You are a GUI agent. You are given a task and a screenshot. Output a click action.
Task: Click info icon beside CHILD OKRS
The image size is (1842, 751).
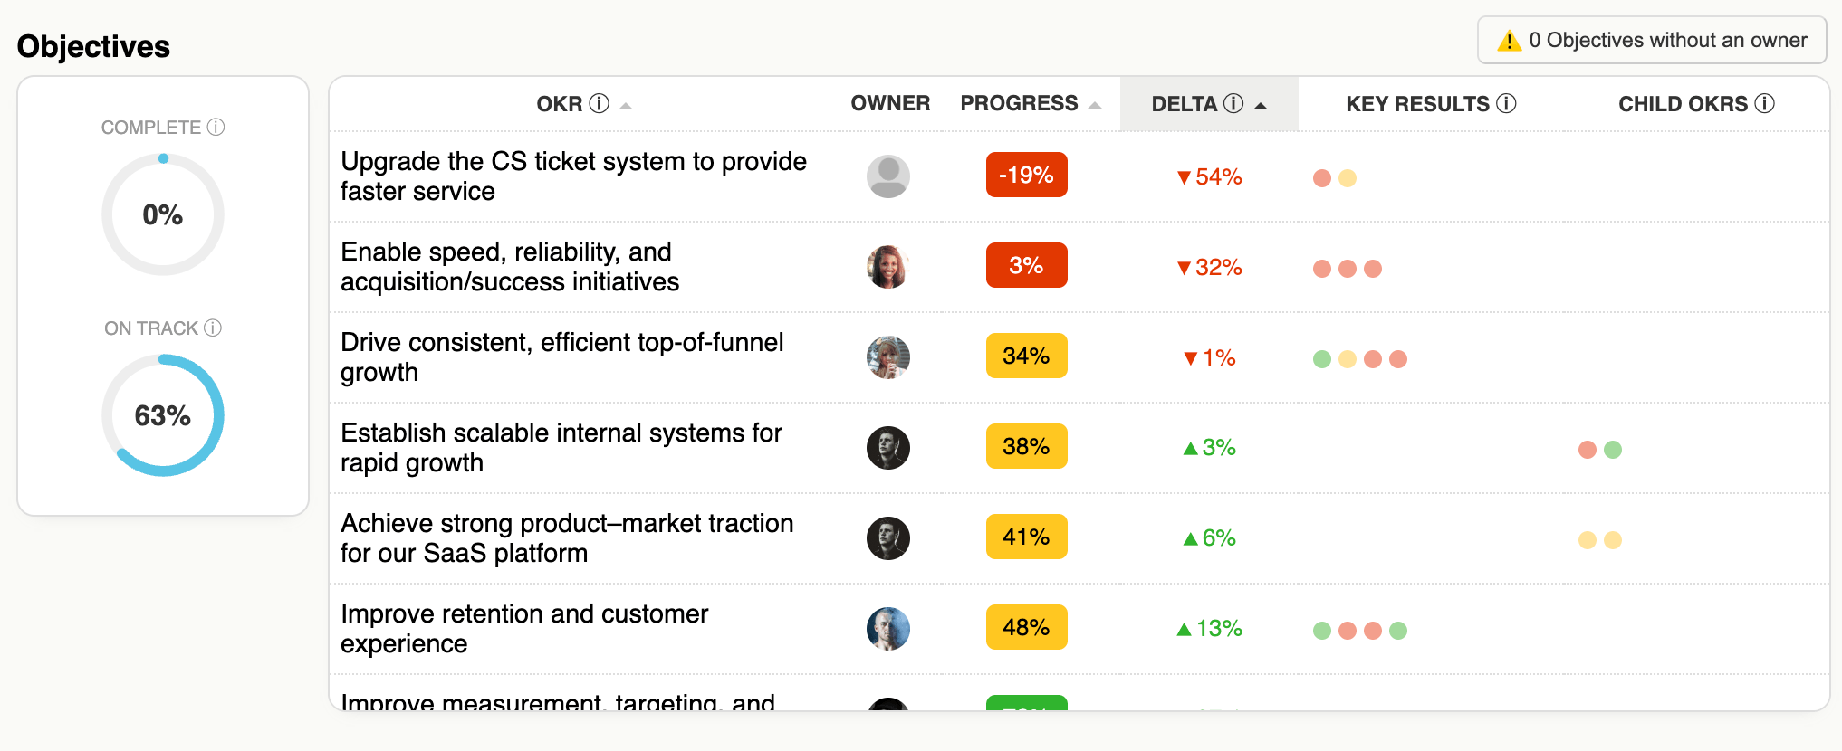[x=1764, y=103]
